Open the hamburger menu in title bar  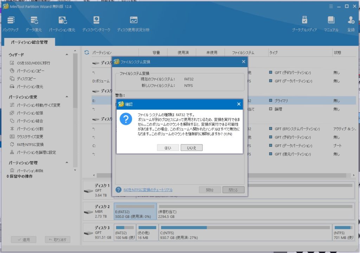[x=330, y=6]
